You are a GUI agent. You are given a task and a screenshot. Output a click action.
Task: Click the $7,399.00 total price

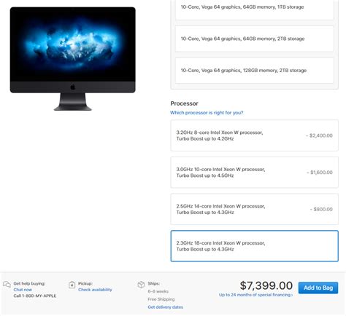coord(266,285)
